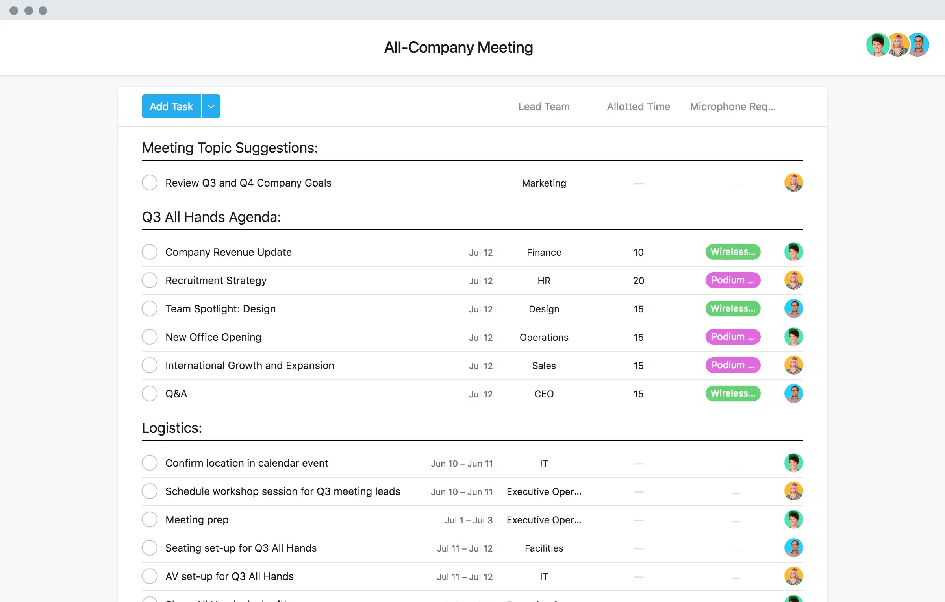Click avatar icon for Review Q3 and Q4 Goals

click(x=793, y=182)
